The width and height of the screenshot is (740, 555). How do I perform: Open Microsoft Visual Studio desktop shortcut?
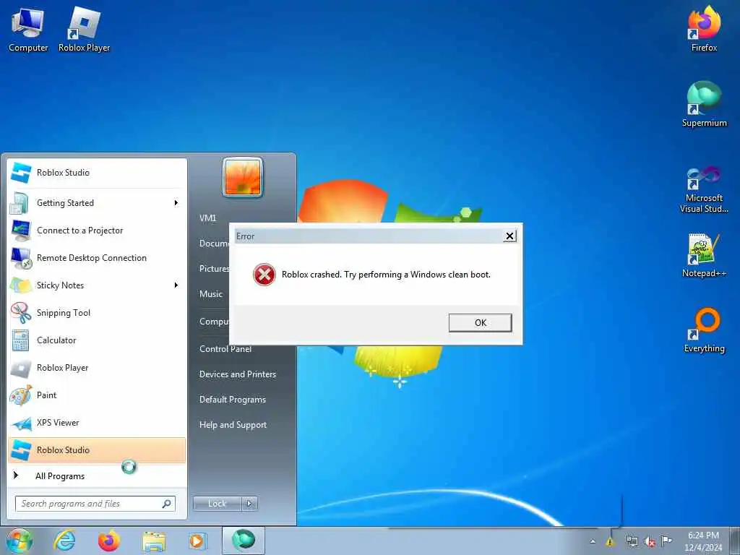coord(704,190)
